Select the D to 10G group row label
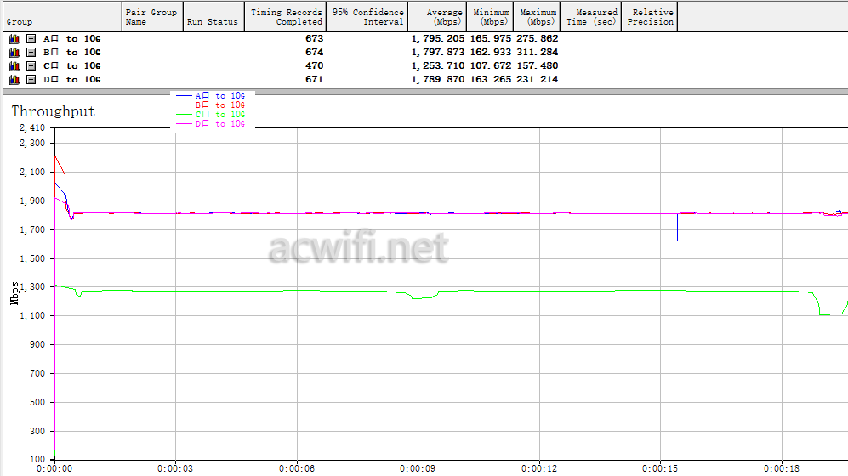Image resolution: width=848 pixels, height=476 pixels. (72, 79)
